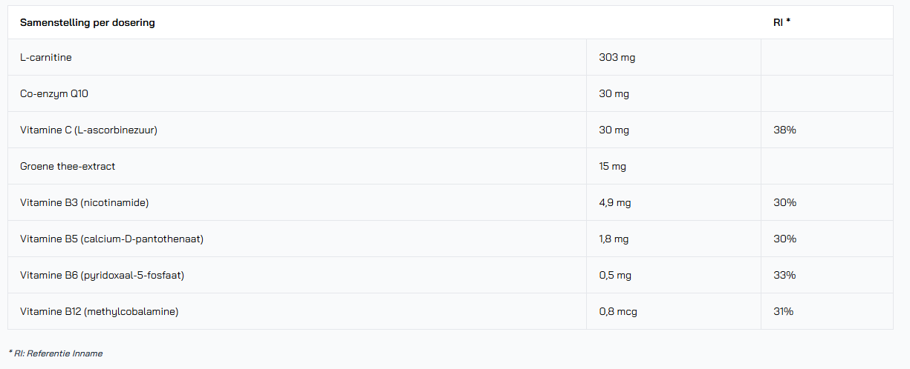Select the 4,9 mg amount
Viewport: 910px width, 369px height.
coord(614,202)
